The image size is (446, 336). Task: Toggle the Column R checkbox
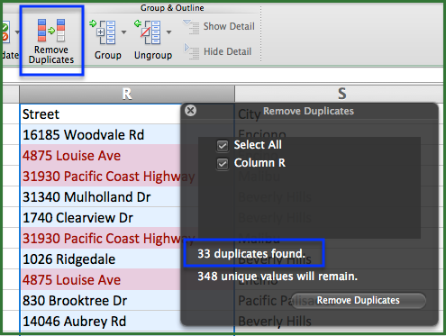point(223,164)
